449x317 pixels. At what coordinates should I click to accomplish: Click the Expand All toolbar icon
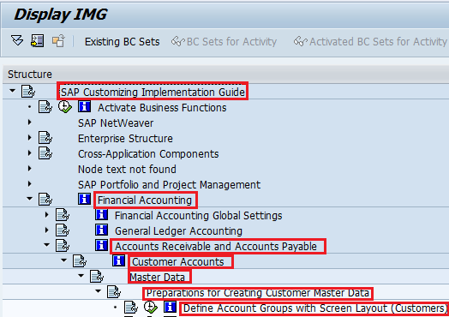(x=17, y=40)
